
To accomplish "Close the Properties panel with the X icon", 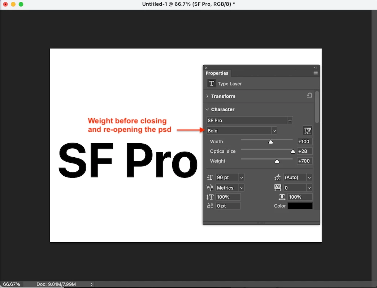I will [206, 68].
